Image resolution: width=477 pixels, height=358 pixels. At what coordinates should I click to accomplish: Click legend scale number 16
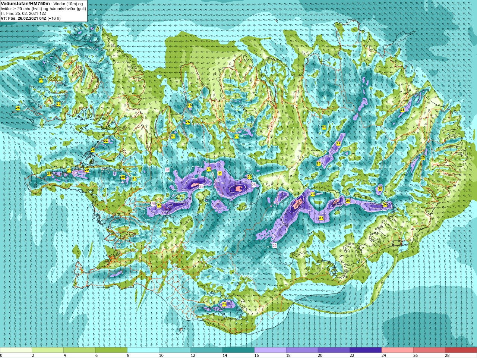point(256,355)
